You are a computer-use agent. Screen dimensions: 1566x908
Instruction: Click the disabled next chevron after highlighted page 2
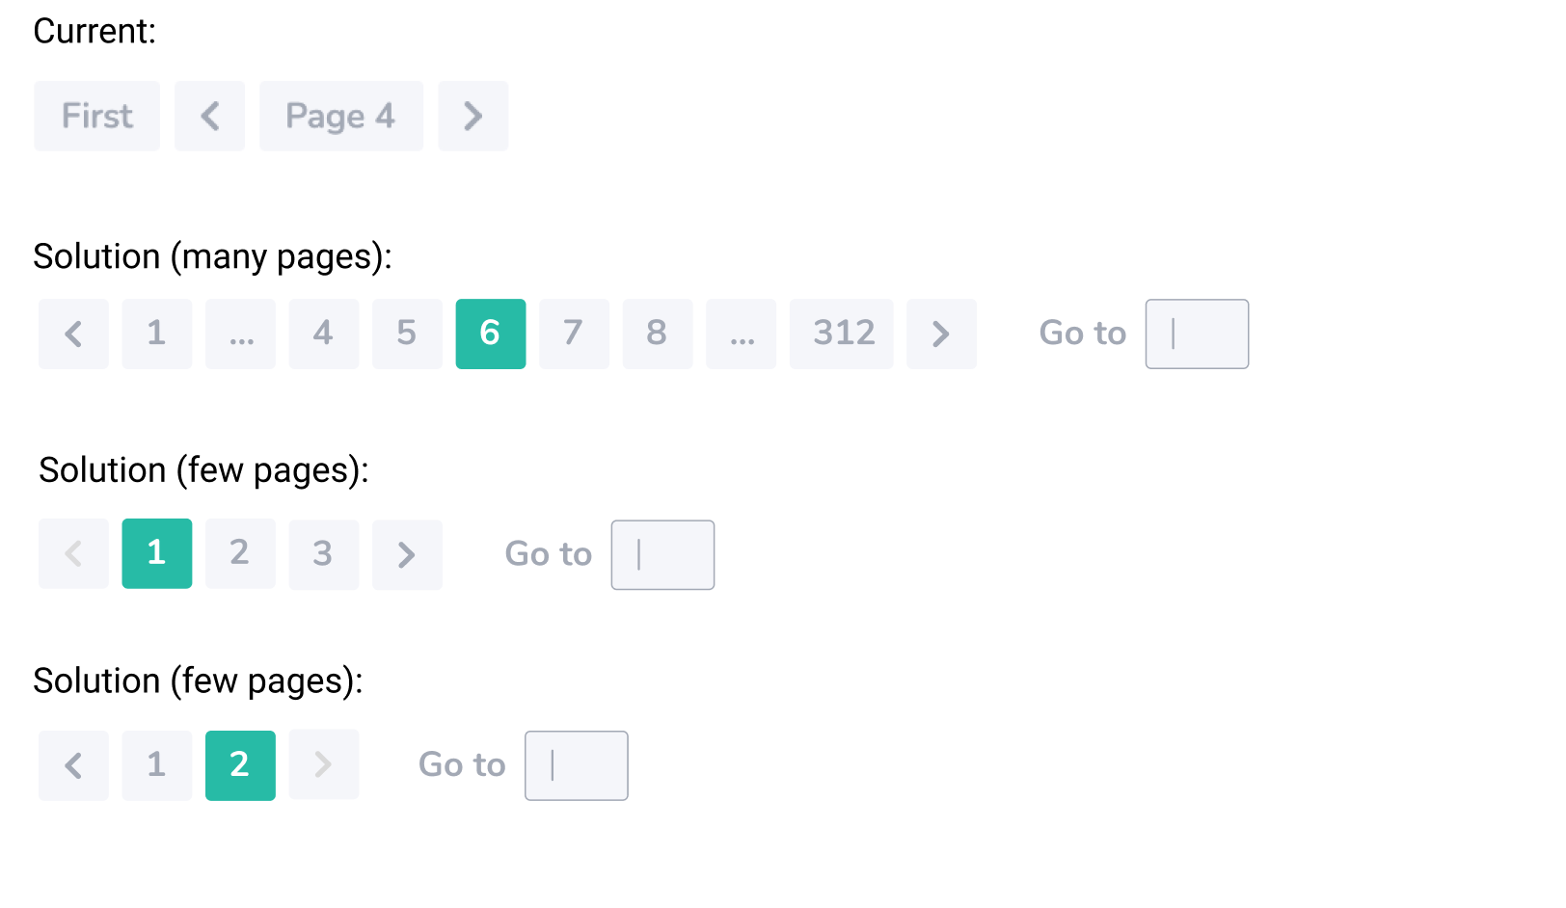tap(324, 765)
